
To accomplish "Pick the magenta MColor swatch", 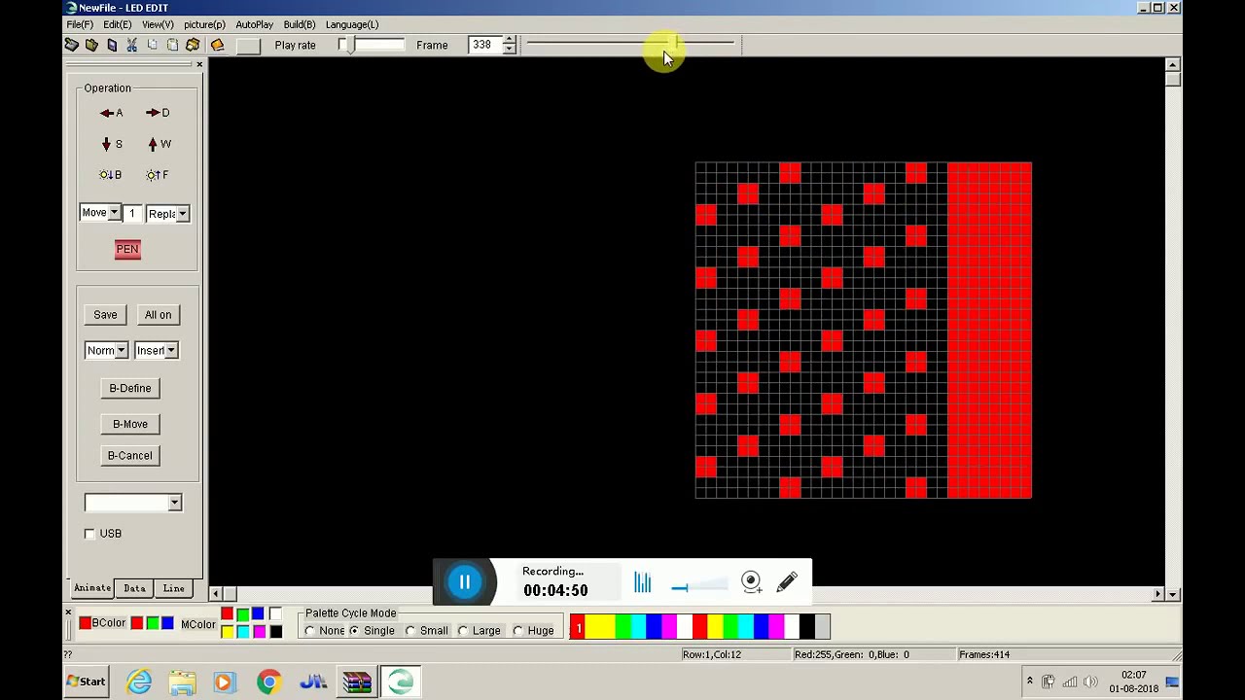I will [x=259, y=632].
